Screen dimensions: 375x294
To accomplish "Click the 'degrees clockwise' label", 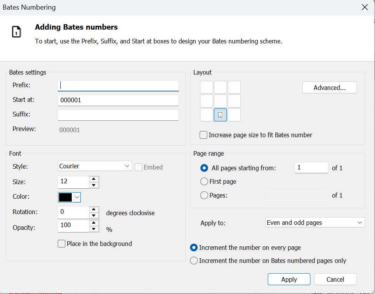I will (x=130, y=213).
